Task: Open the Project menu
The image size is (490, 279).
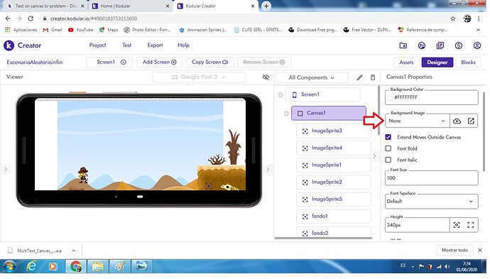Action: (x=97, y=45)
